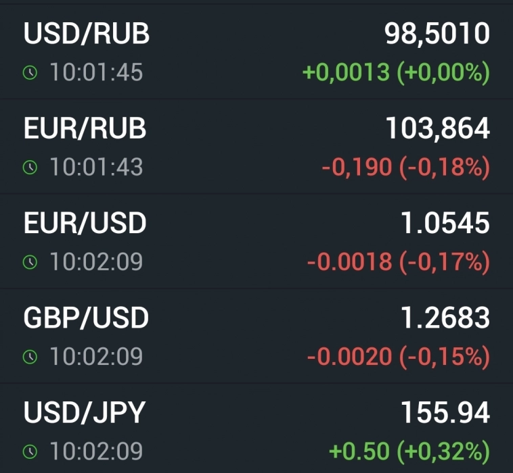Click the USD/JPY price 155.94

[x=444, y=412]
